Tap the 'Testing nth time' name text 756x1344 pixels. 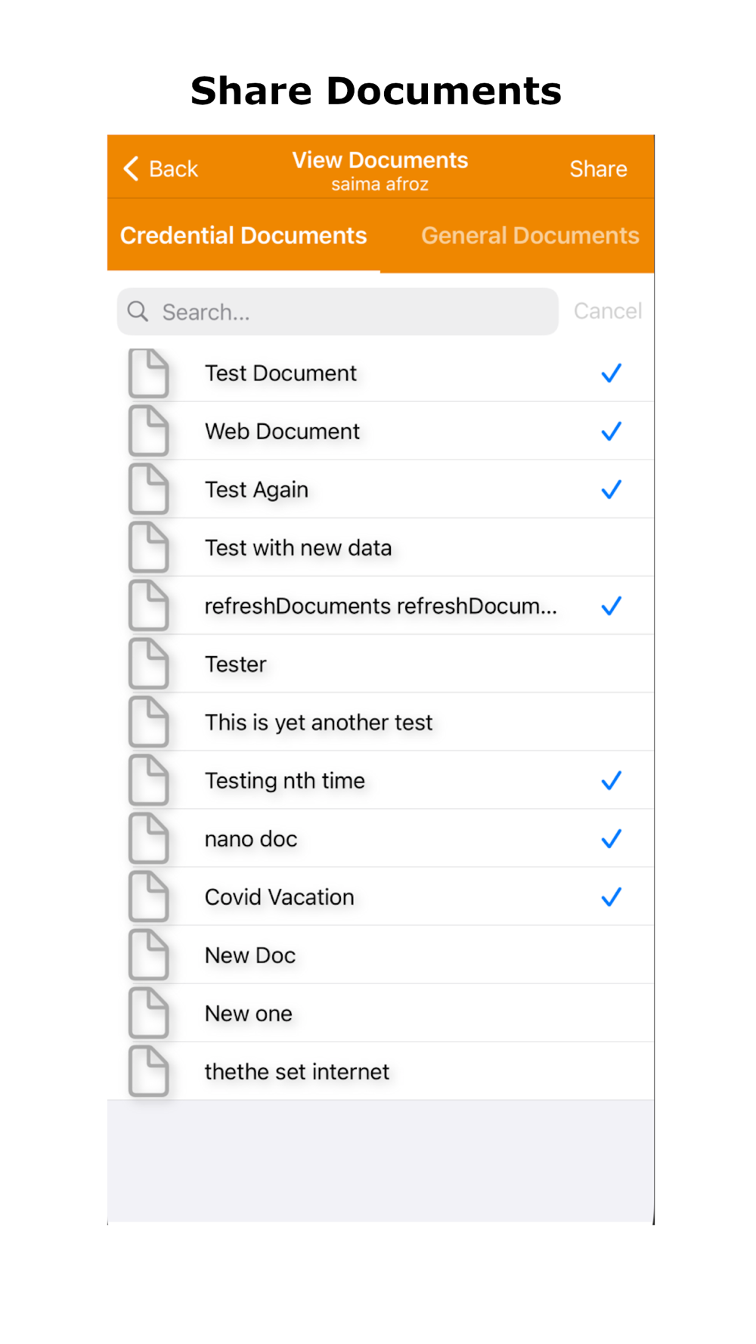coord(285,782)
